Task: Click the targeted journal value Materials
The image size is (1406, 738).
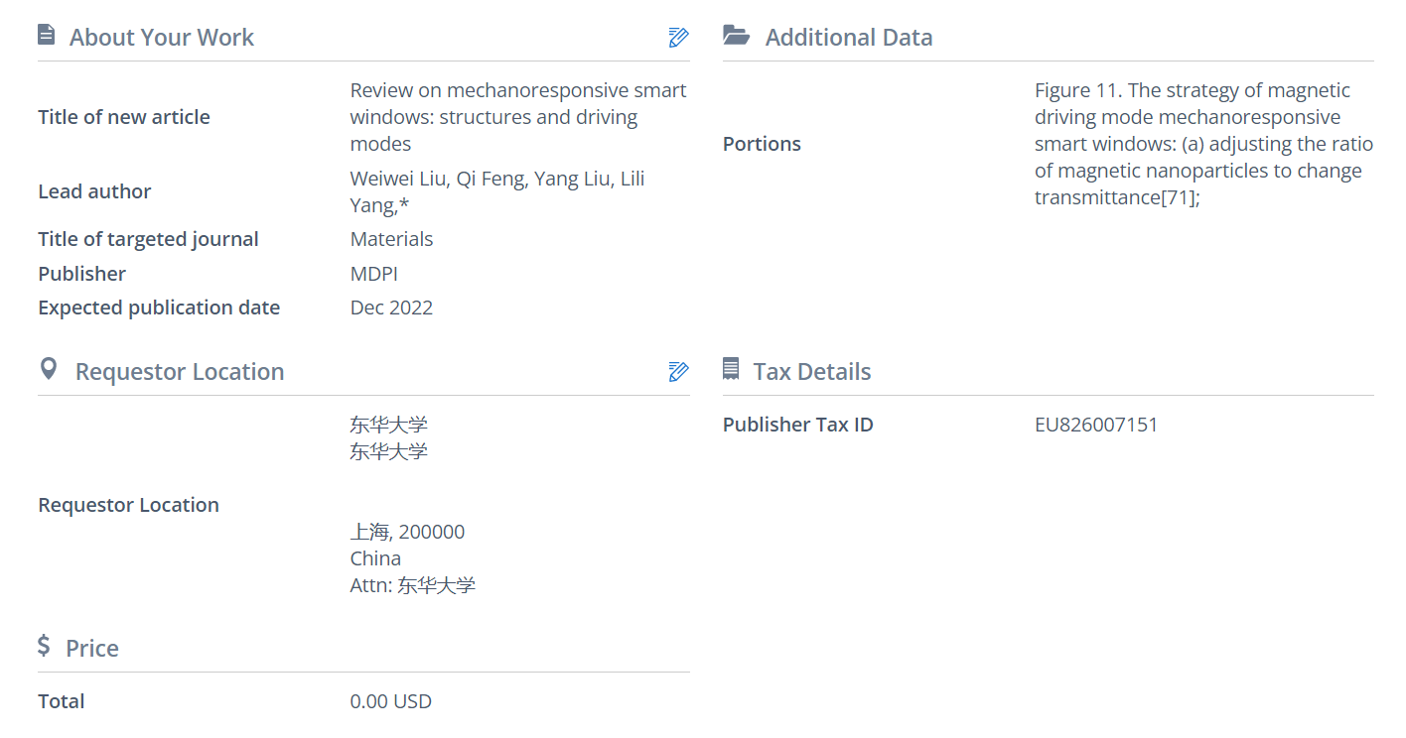Action: click(x=391, y=239)
